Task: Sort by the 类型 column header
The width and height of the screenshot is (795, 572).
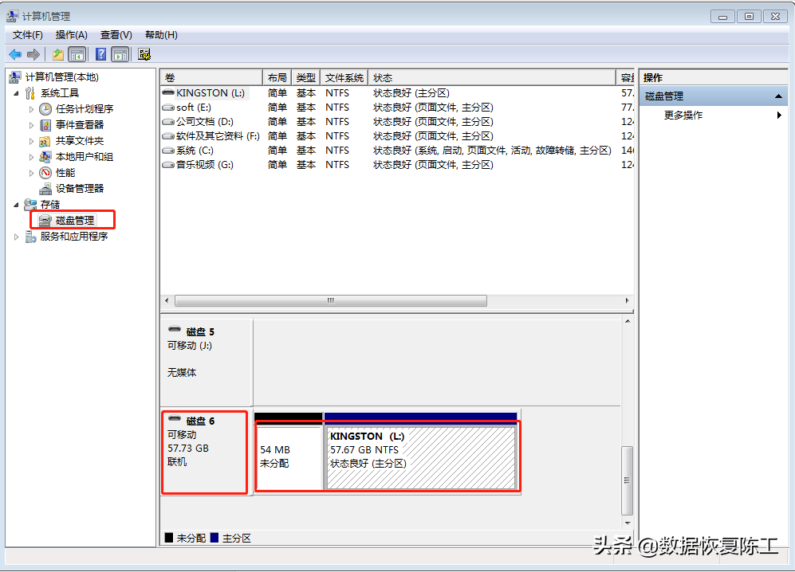Action: tap(305, 77)
